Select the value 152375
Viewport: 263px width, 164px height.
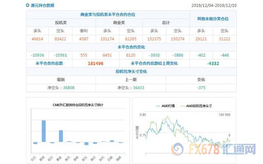coord(154,39)
